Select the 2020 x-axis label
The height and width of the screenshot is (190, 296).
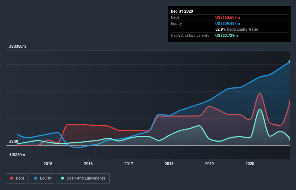250,164
